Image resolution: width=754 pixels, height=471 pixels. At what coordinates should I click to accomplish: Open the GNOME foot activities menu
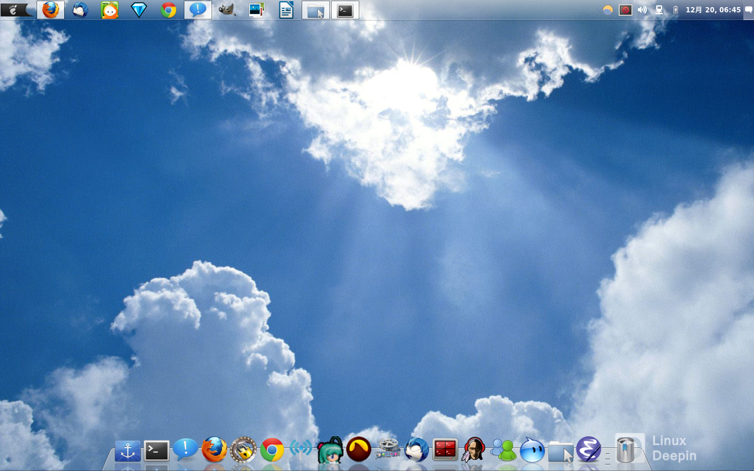pyautogui.click(x=17, y=9)
